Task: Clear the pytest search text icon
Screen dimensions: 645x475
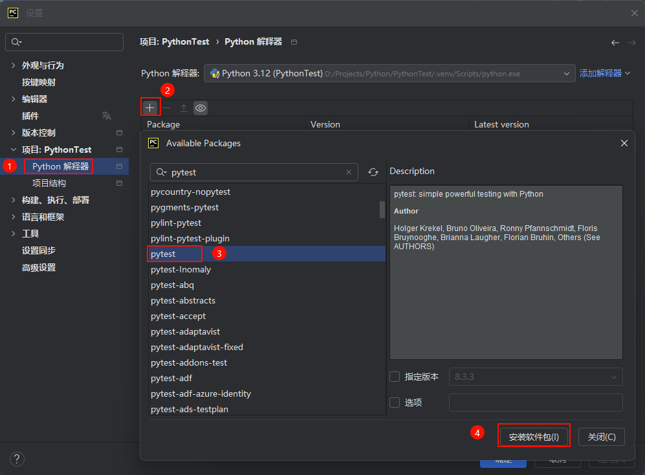Action: pyautogui.click(x=349, y=172)
